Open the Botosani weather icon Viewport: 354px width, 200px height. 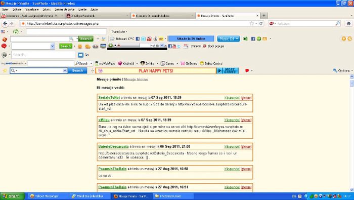pyautogui.click(x=112, y=39)
